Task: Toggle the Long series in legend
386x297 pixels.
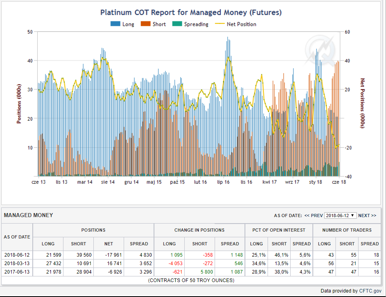Action: point(122,24)
